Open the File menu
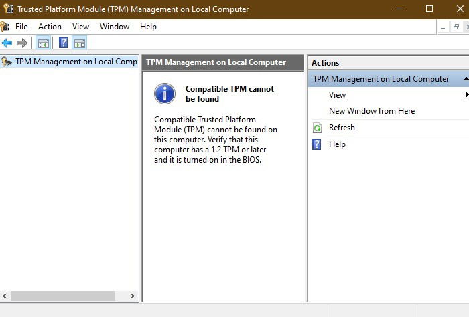The image size is (469, 317). coord(21,27)
